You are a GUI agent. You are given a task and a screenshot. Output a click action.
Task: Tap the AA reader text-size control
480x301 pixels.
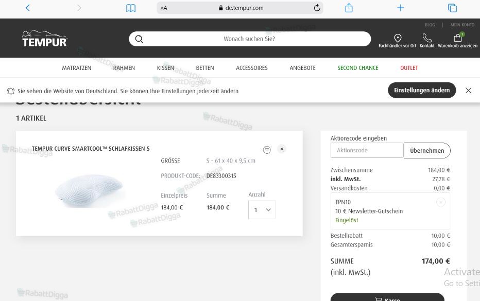pyautogui.click(x=164, y=8)
